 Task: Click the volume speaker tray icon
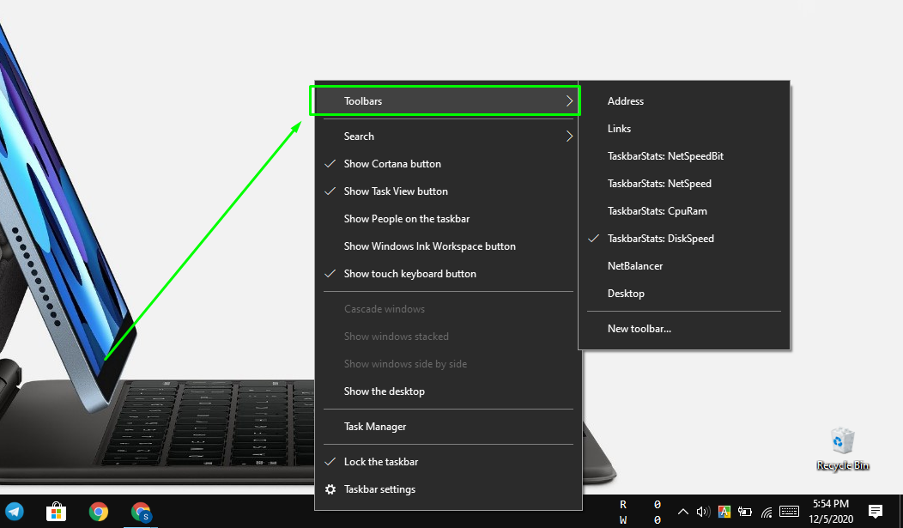(703, 513)
